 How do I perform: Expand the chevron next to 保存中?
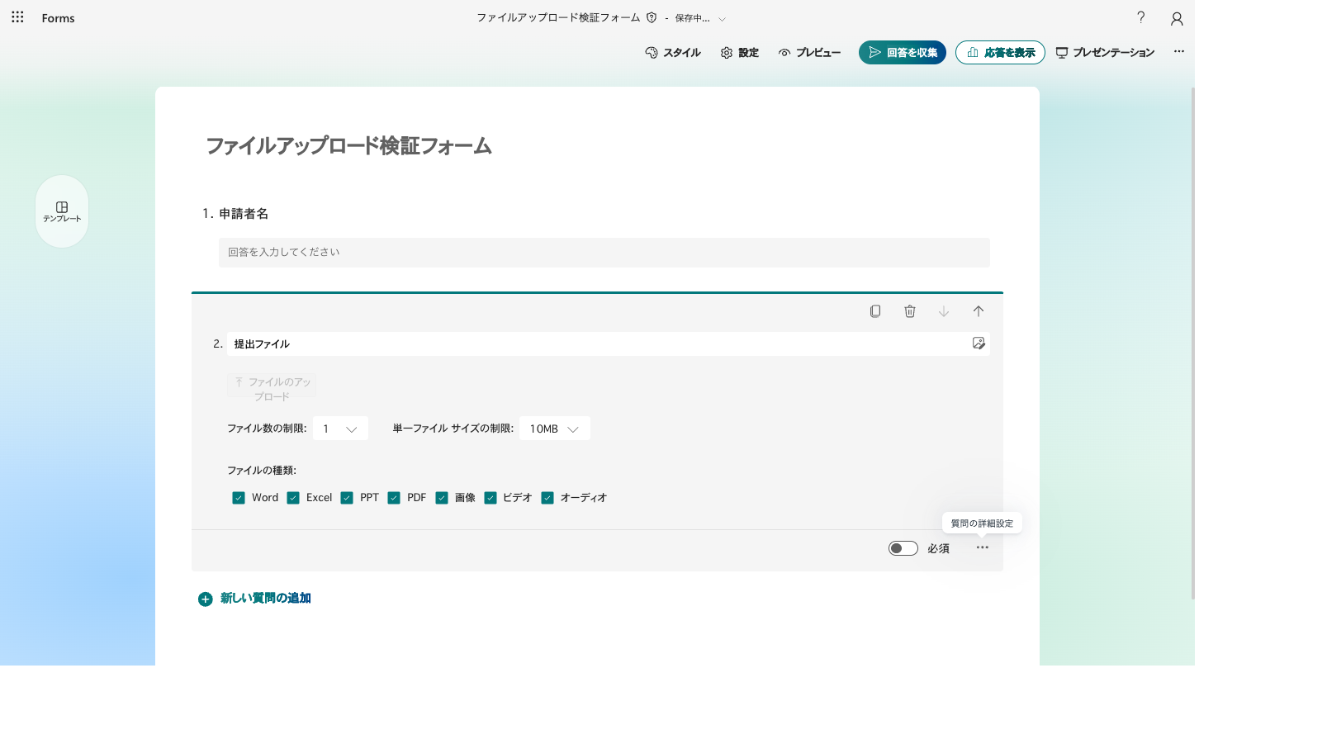point(722,18)
